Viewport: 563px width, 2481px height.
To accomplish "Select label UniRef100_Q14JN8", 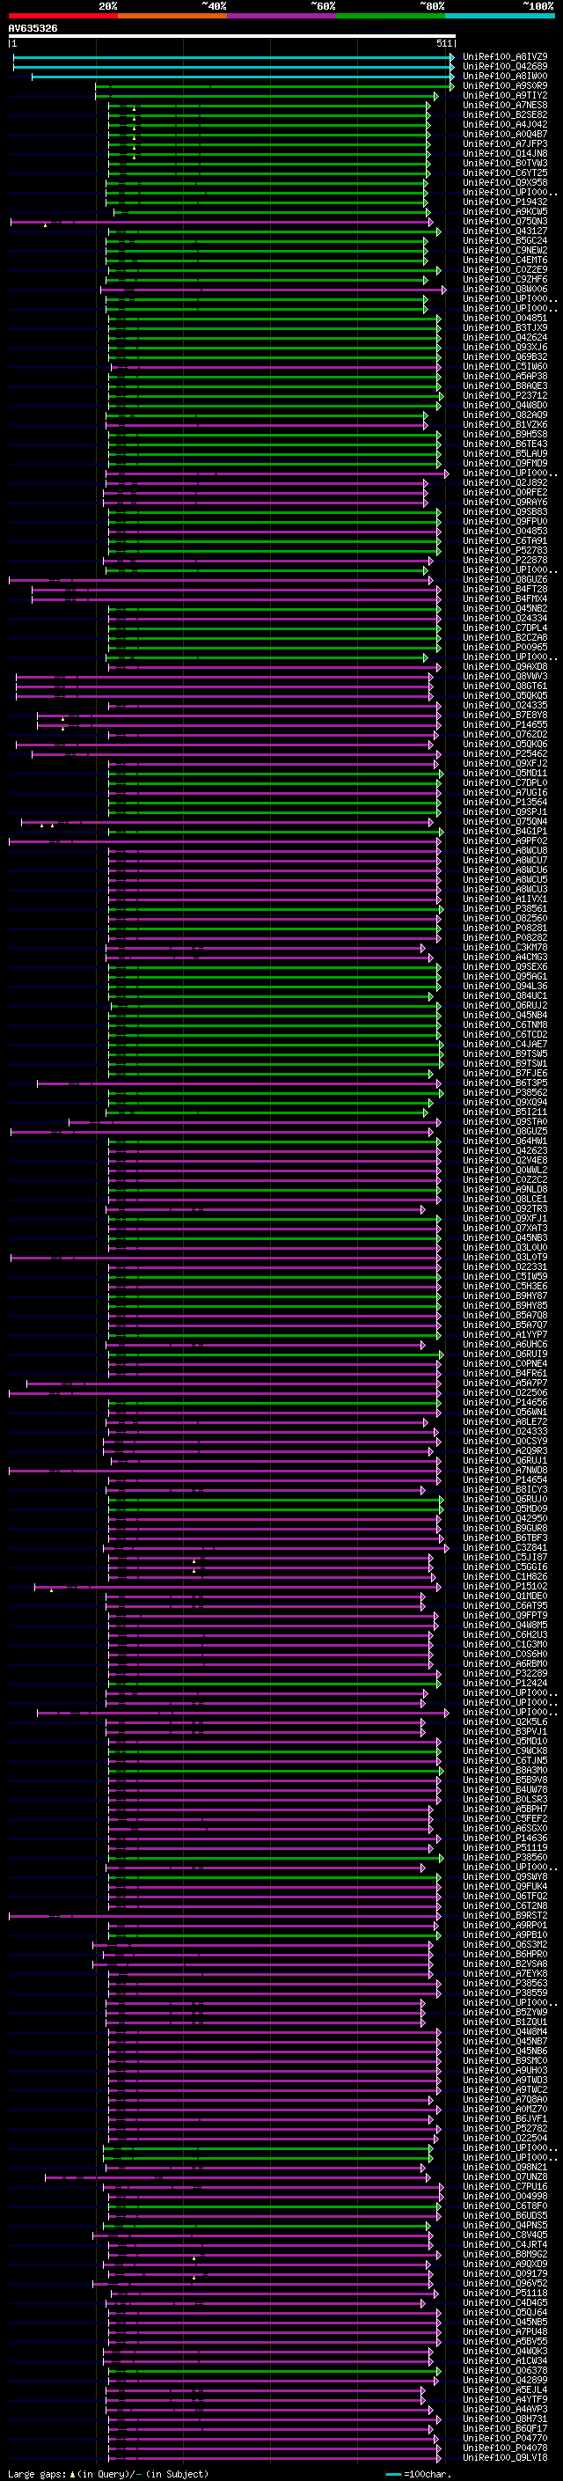I will point(504,153).
